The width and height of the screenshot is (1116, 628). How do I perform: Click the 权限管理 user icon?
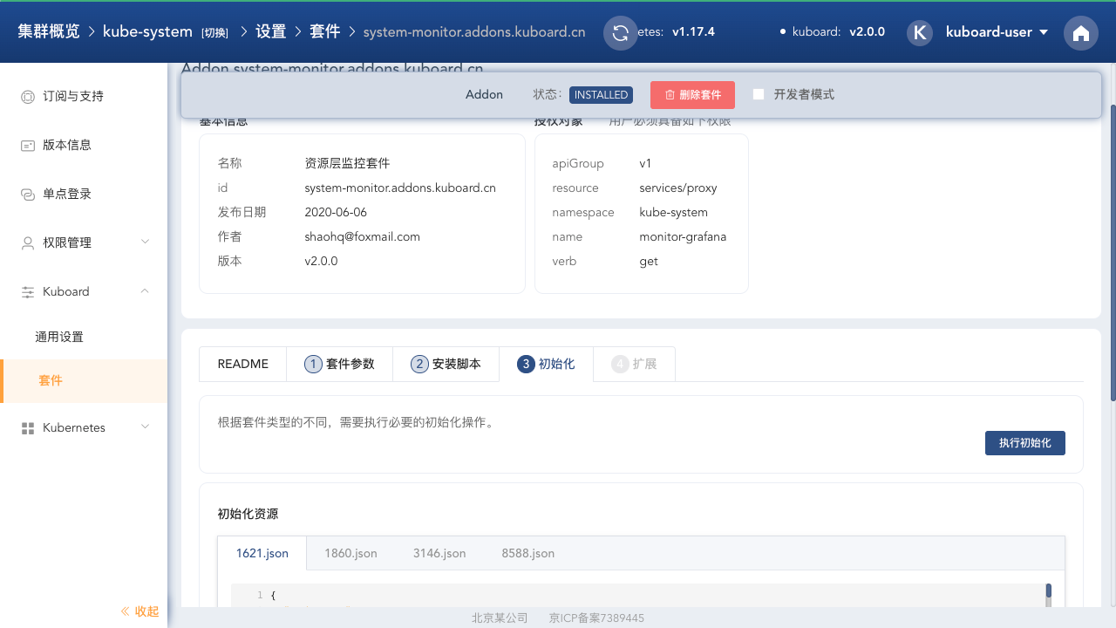[x=27, y=243]
